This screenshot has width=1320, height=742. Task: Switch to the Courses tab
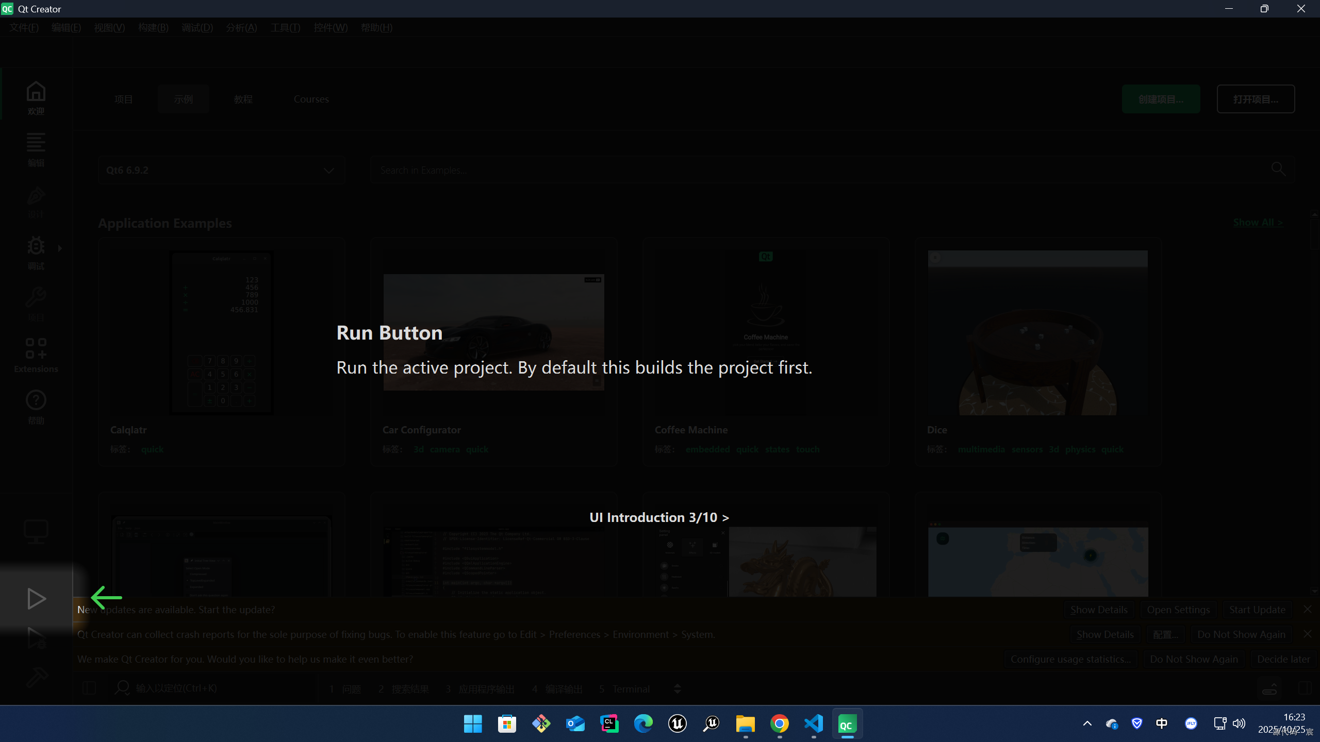click(311, 99)
